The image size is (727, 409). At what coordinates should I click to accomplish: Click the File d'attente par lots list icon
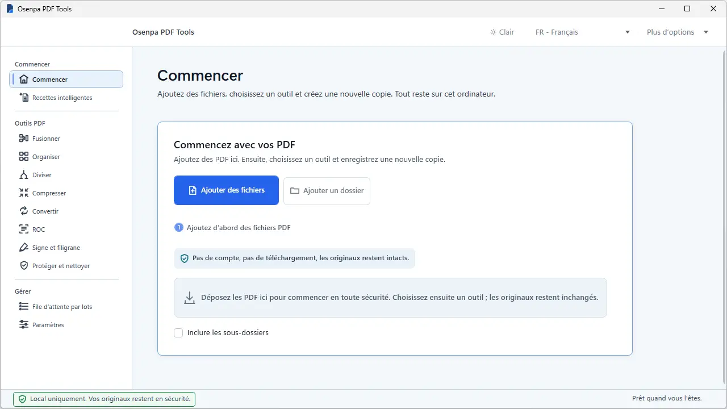pos(24,307)
